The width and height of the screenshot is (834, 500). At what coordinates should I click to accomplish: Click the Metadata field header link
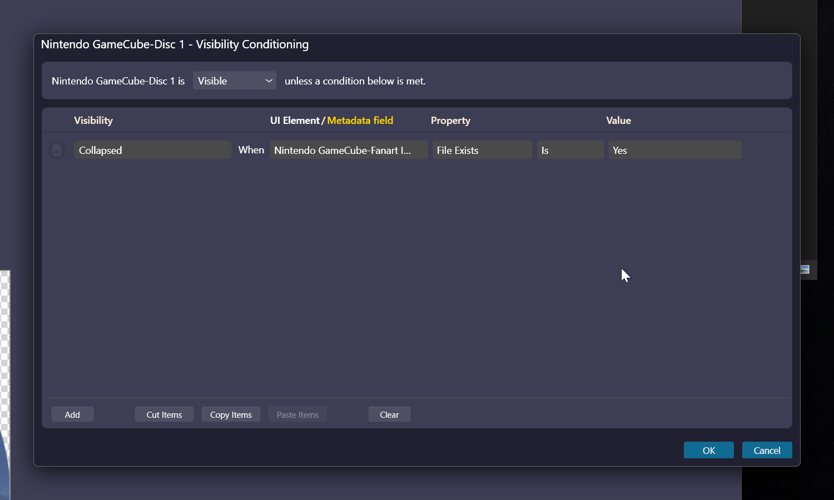(360, 121)
